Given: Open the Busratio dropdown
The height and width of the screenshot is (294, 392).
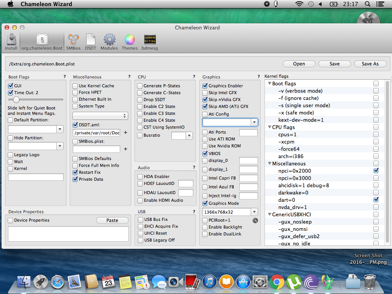Looking at the screenshot, I should 189,136.
